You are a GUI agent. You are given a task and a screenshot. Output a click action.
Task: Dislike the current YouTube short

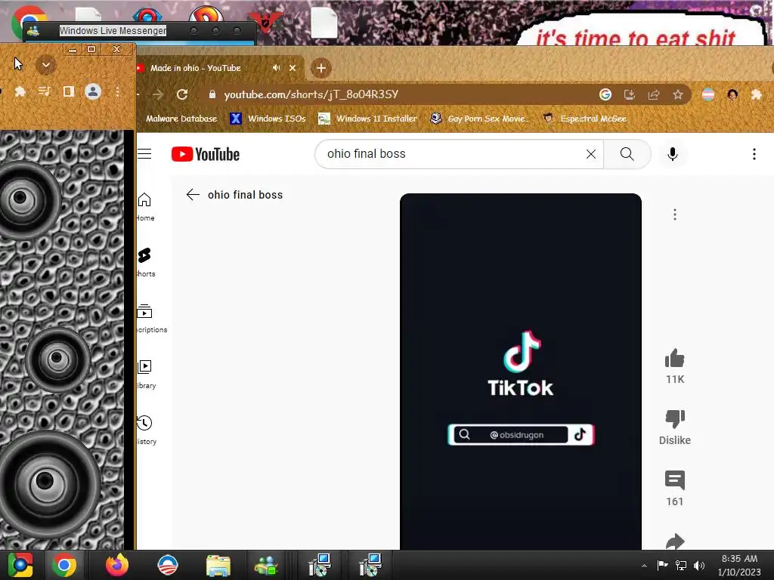[675, 419]
